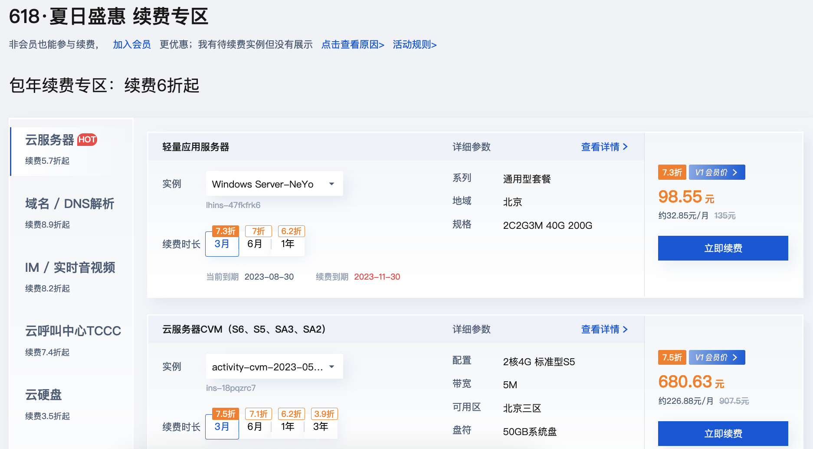The width and height of the screenshot is (813, 449).
Task: Expand the instance selector arrow on the CVM card
Action: (x=332, y=366)
